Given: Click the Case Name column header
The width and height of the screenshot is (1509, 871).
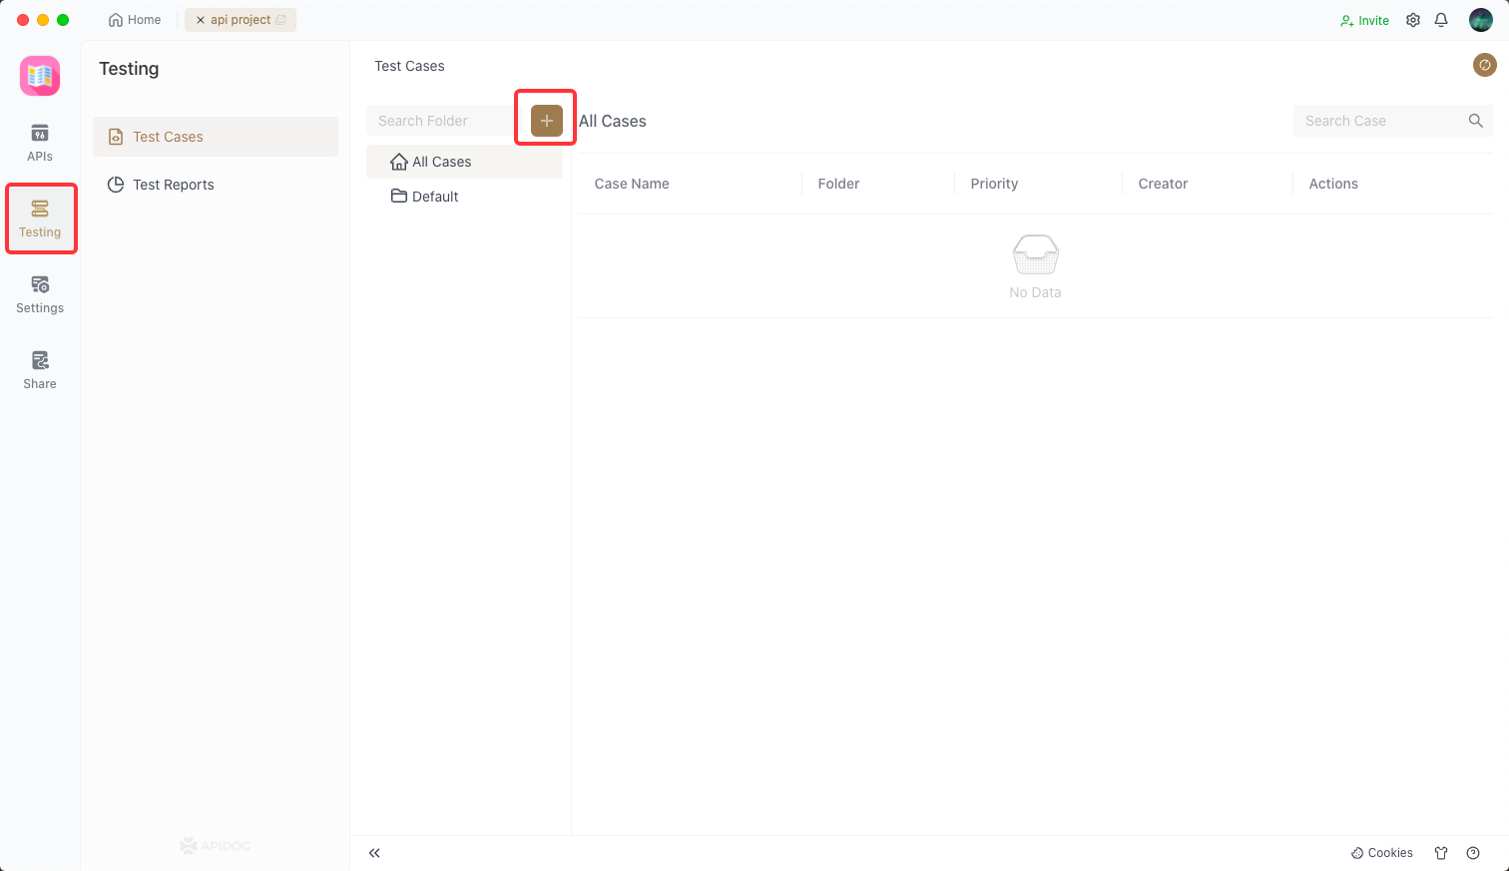Looking at the screenshot, I should click(x=632, y=184).
